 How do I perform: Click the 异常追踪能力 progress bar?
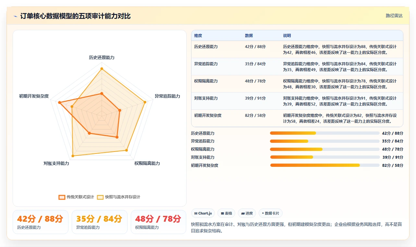point(324,141)
